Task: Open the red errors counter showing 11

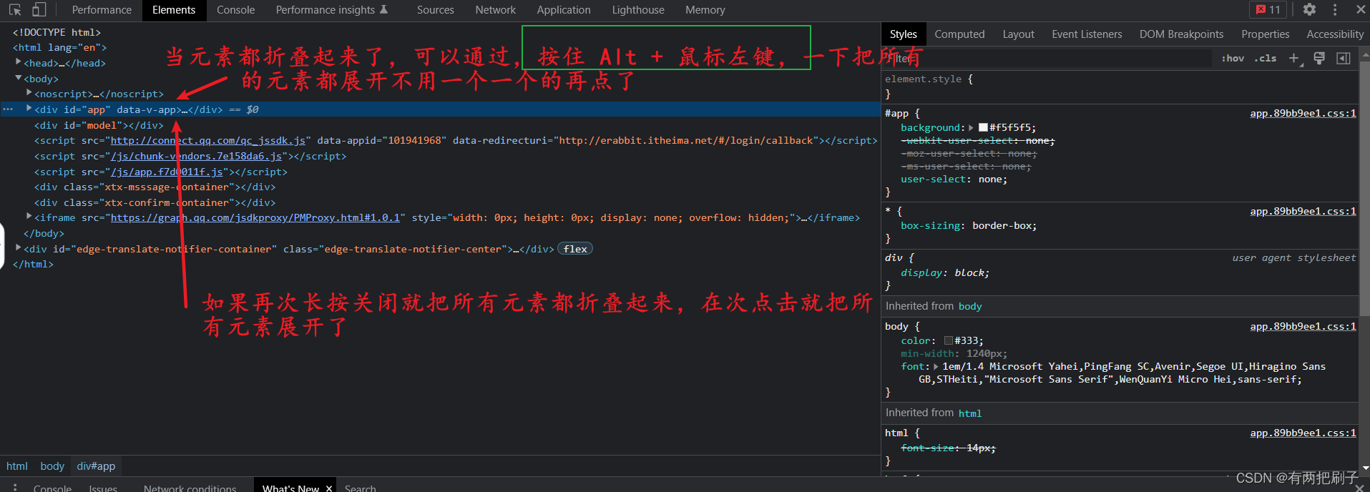Action: click(1268, 9)
